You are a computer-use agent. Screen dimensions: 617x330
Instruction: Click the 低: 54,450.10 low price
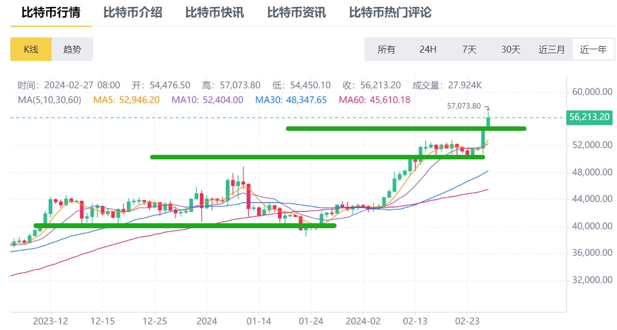[x=301, y=85]
